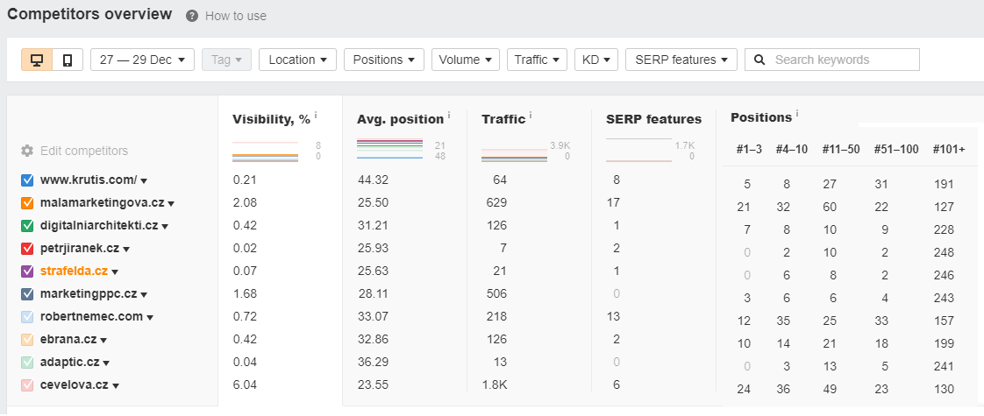
Task: Toggle the malamarketingova.cz checkbox
Action: [x=27, y=203]
